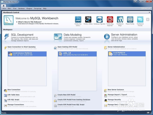The height and width of the screenshot is (115, 153).
Task: Click the Create EER Model From Existing Database icon
Action: [55, 101]
